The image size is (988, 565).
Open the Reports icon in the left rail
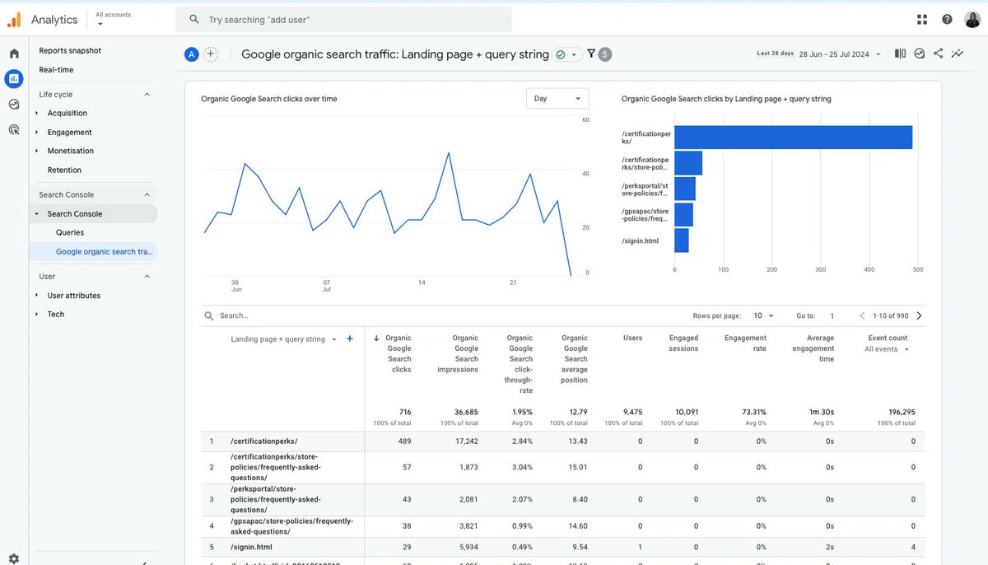tap(14, 79)
